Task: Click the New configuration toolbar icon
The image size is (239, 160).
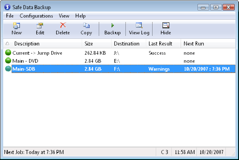Action: click(x=16, y=26)
